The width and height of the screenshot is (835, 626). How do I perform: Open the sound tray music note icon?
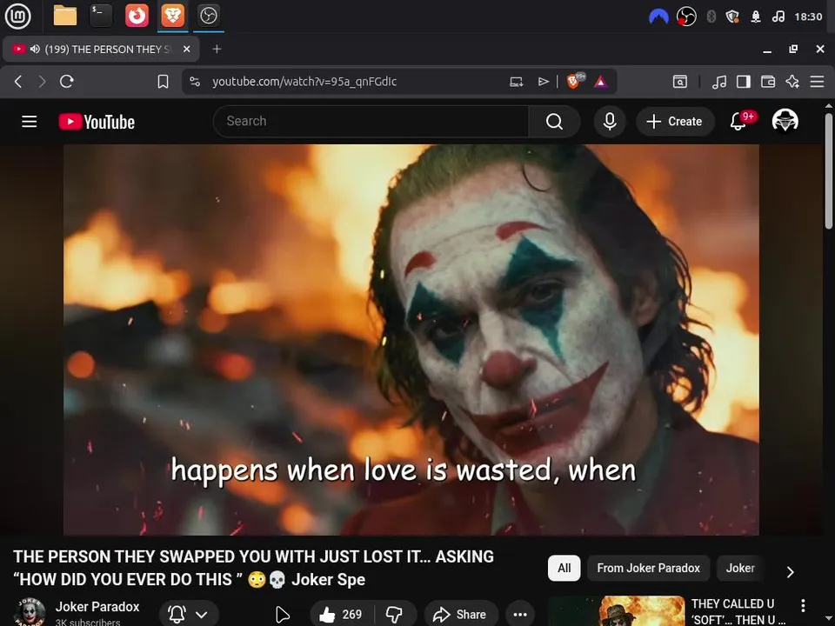coord(778,17)
